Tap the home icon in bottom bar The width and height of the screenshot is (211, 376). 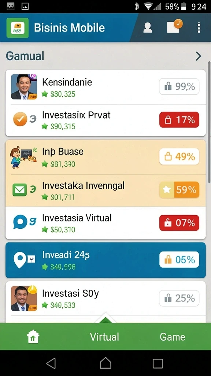point(33,336)
